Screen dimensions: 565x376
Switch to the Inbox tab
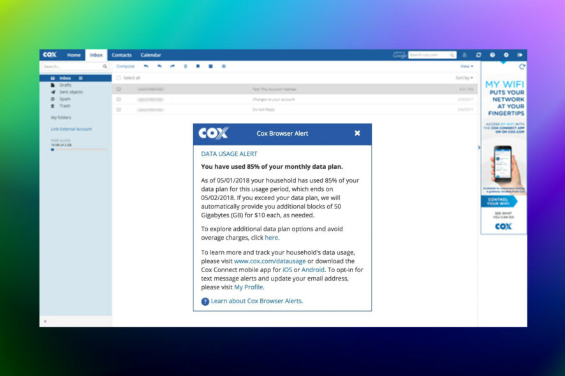point(96,55)
